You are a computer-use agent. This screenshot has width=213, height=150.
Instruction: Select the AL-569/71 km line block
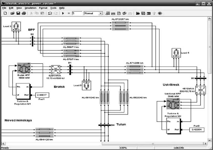point(71,41)
